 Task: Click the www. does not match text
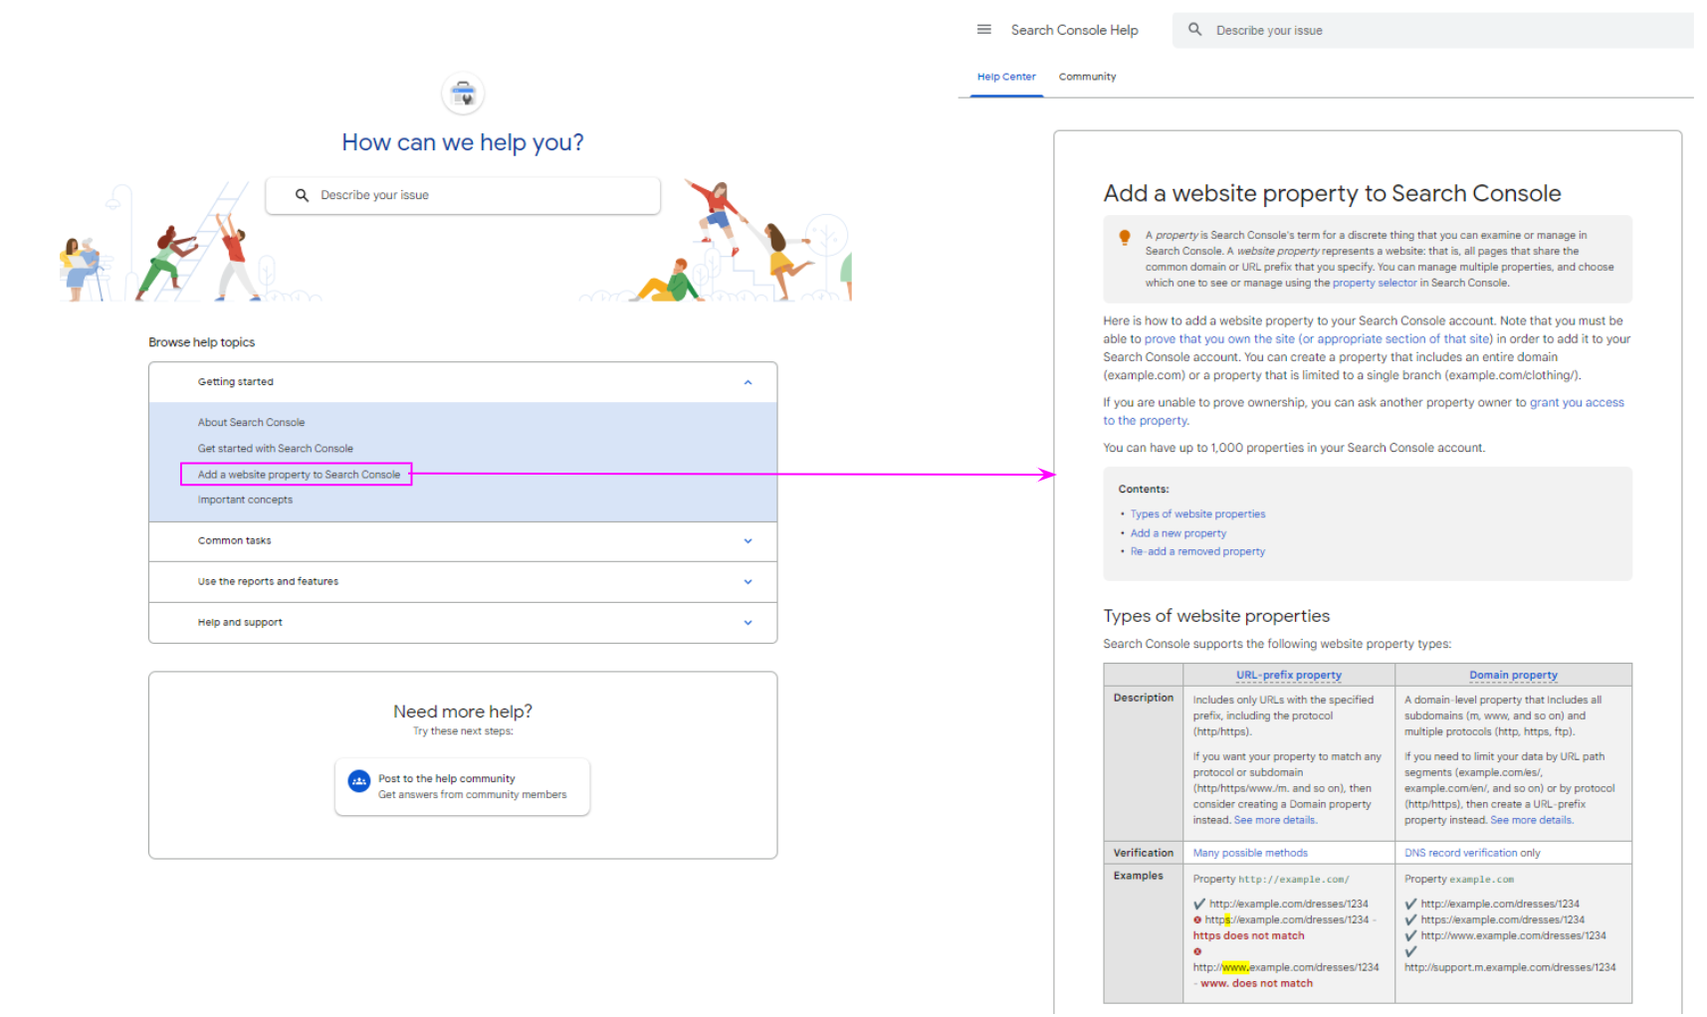click(x=1256, y=983)
